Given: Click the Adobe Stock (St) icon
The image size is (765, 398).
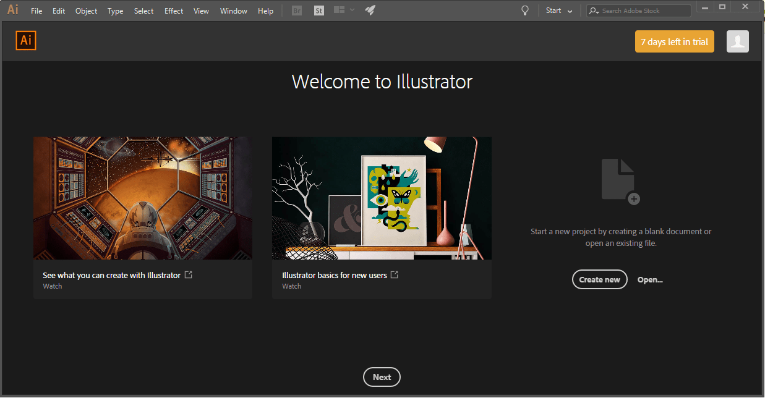Looking at the screenshot, I should click(x=318, y=11).
